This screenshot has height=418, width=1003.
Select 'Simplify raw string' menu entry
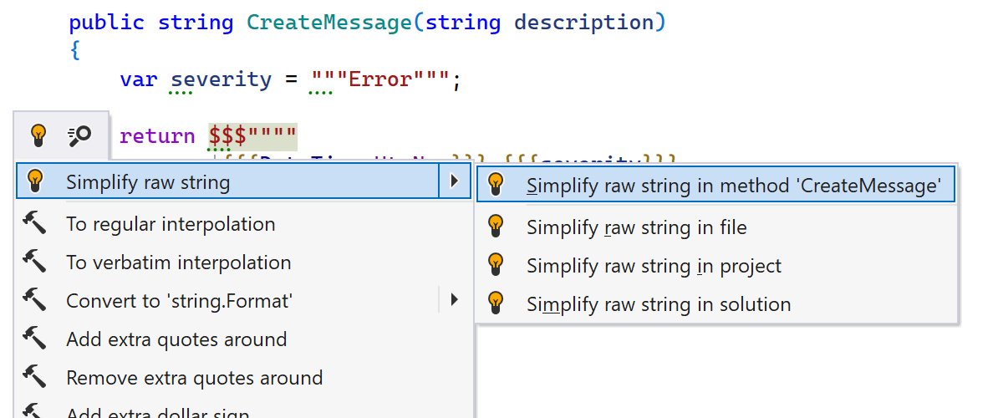pyautogui.click(x=148, y=182)
